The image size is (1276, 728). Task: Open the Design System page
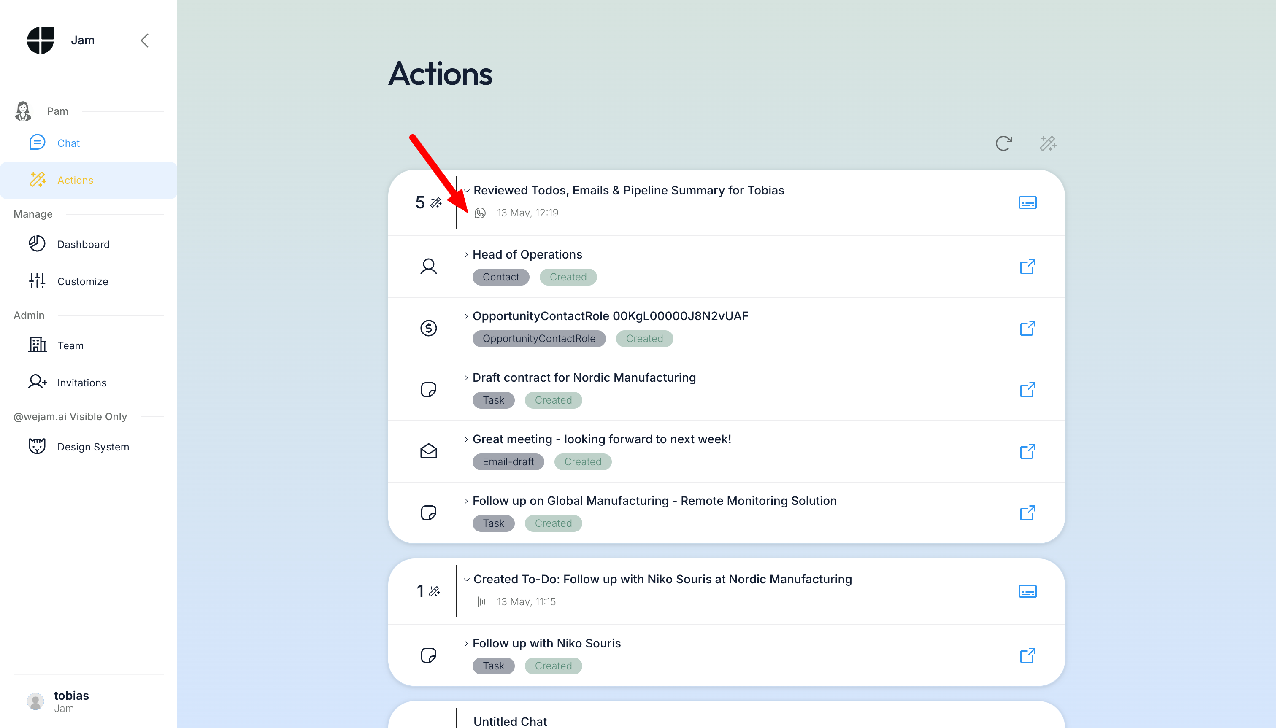click(x=89, y=447)
